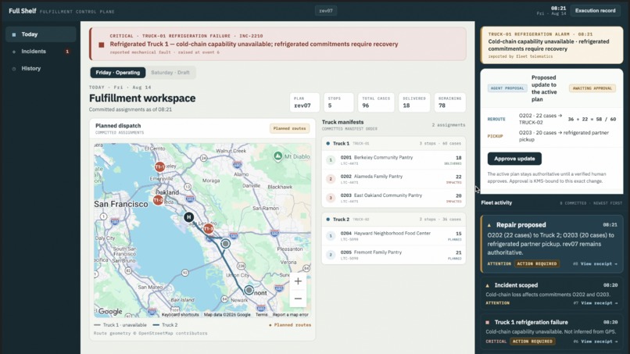Click the number 1 badge for stop 0204
Screen dimensions: 630x354
click(331, 236)
